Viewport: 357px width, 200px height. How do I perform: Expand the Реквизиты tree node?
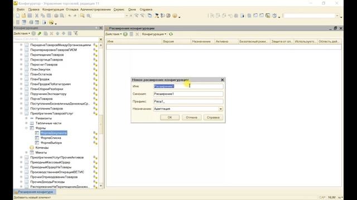[x=26, y=118]
